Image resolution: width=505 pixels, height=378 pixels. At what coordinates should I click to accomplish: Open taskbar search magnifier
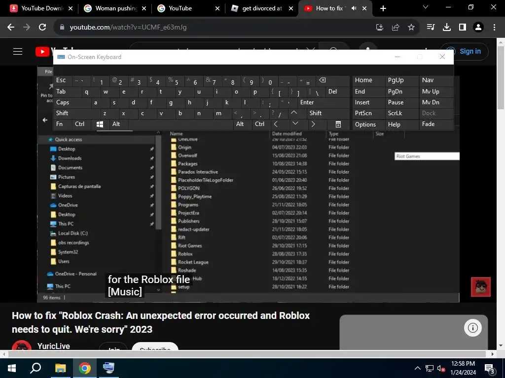click(36, 368)
